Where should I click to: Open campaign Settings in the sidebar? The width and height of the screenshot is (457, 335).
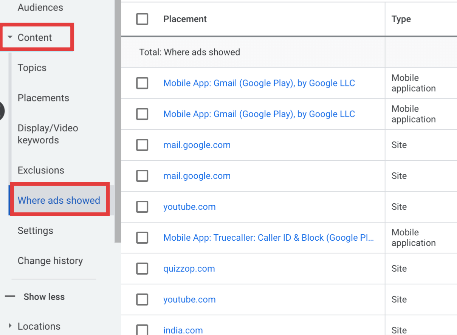[x=36, y=231]
